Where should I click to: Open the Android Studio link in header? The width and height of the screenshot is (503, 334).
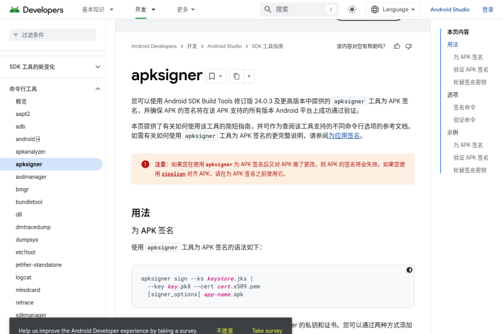point(450,9)
